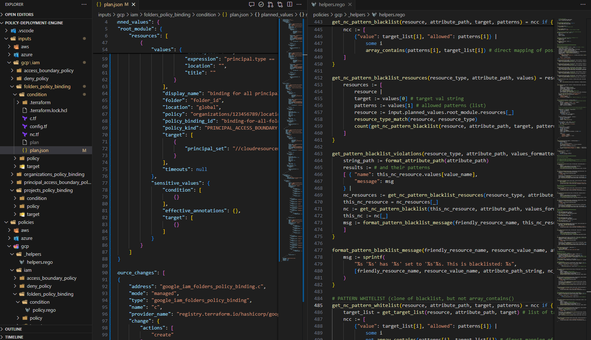This screenshot has height=340, width=591.
Task: Switch to the helpers.rego tab
Action: [x=331, y=4]
